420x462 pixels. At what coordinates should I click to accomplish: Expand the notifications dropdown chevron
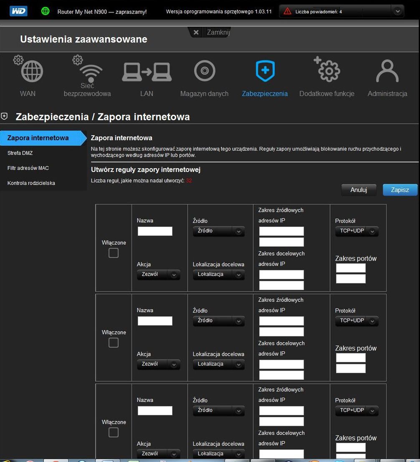pyautogui.click(x=397, y=12)
